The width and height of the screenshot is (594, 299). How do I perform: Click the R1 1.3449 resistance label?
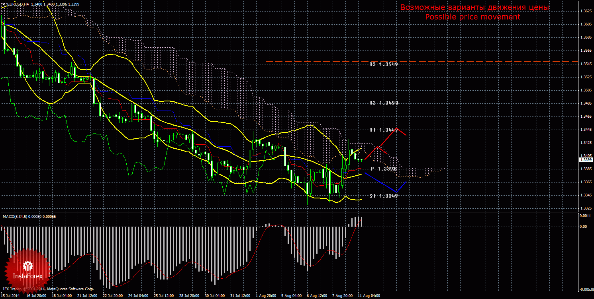click(383, 130)
